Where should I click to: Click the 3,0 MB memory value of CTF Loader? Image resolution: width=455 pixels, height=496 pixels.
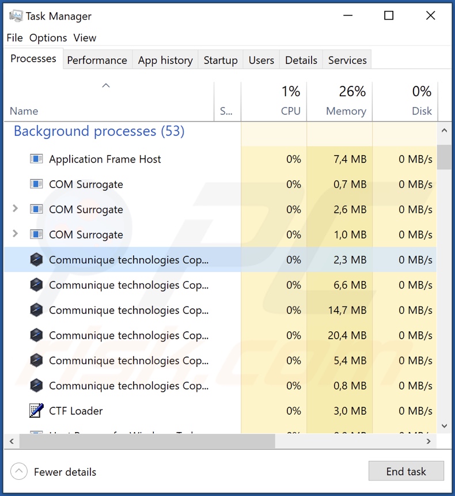pos(350,411)
